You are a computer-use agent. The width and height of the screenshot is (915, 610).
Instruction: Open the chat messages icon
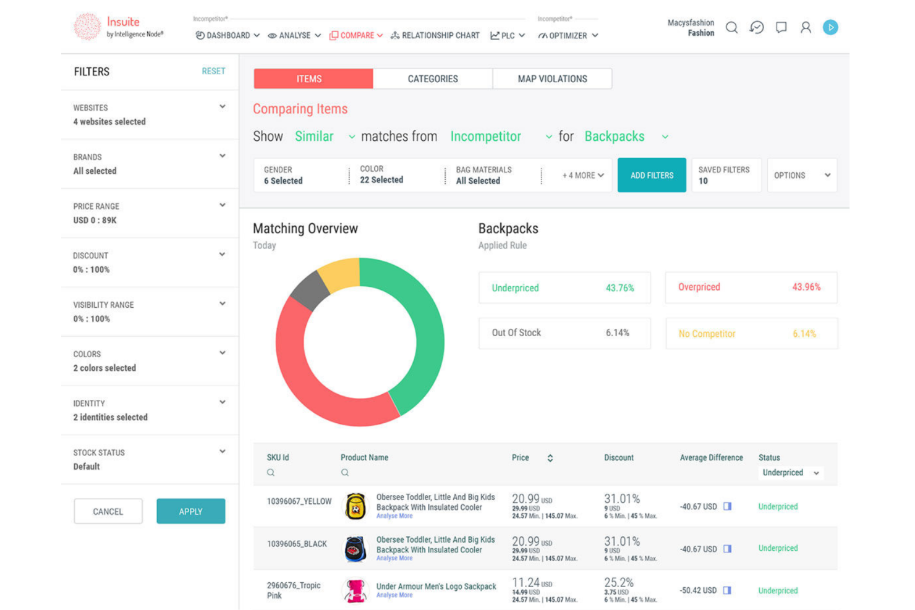pos(781,27)
